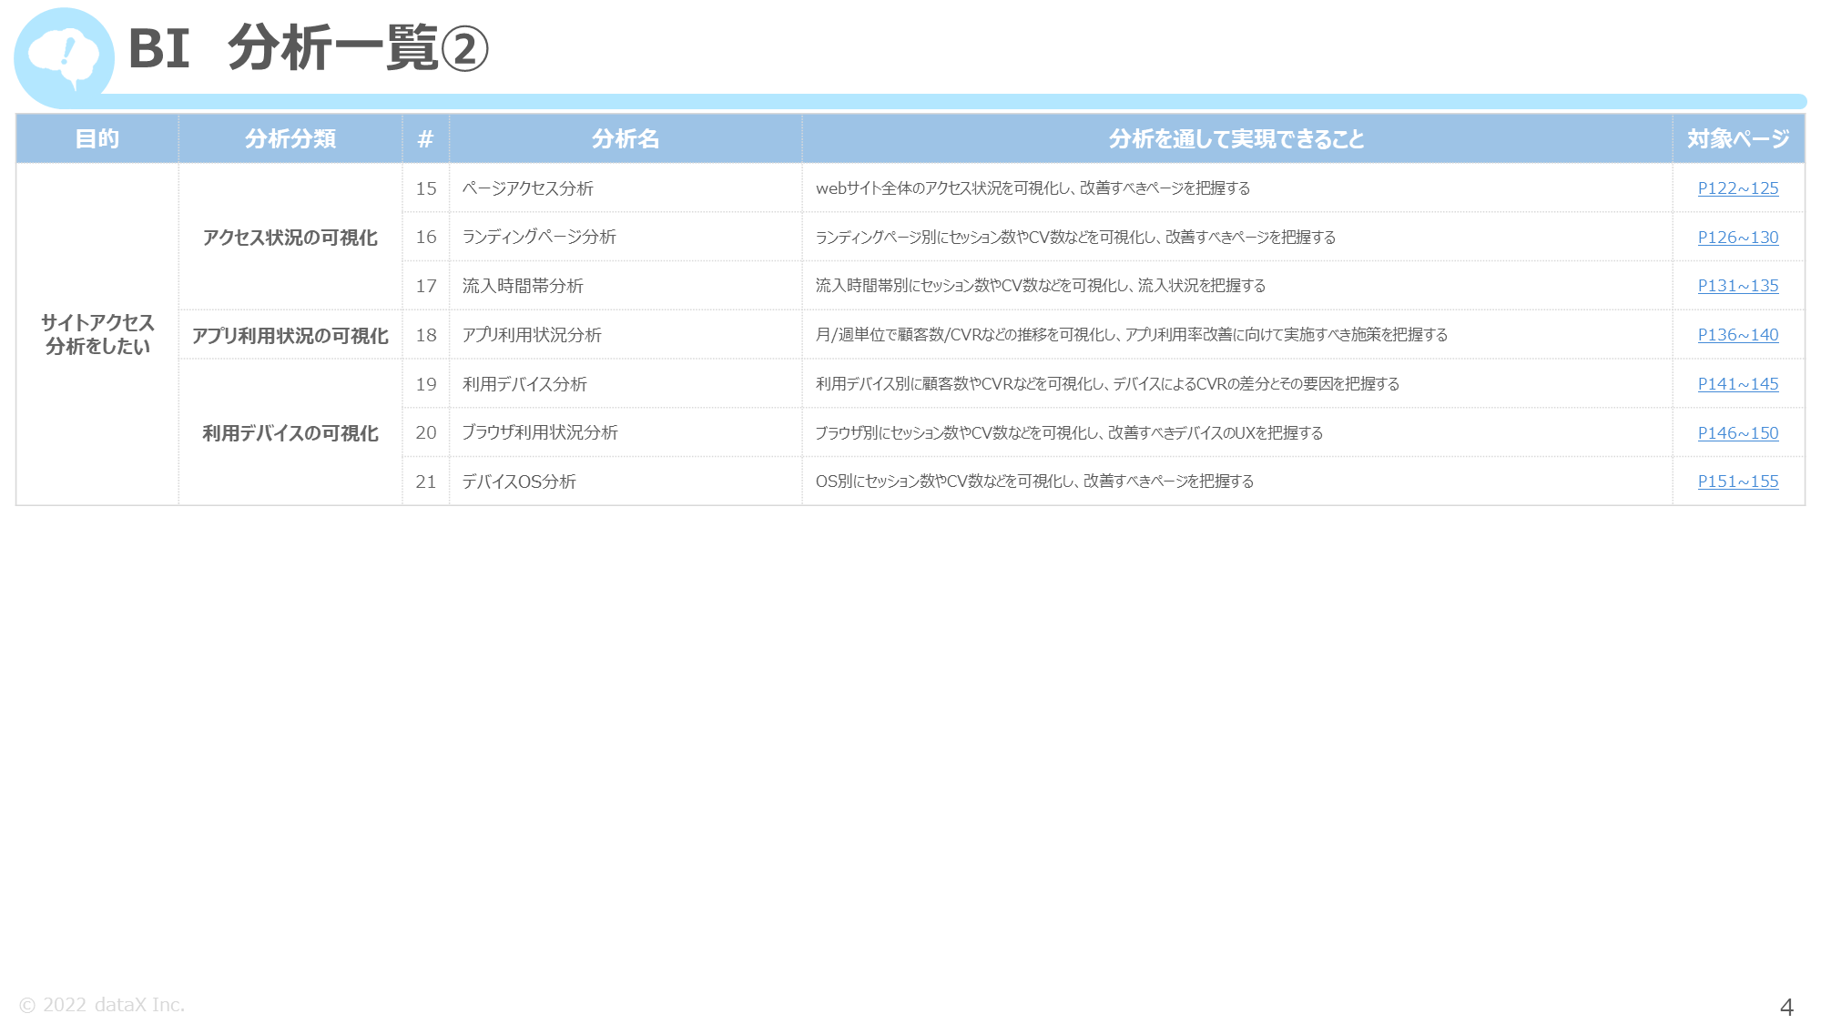Click the 流入時間帯別にセッション数 description
1821x1024 pixels.
(x=1236, y=286)
